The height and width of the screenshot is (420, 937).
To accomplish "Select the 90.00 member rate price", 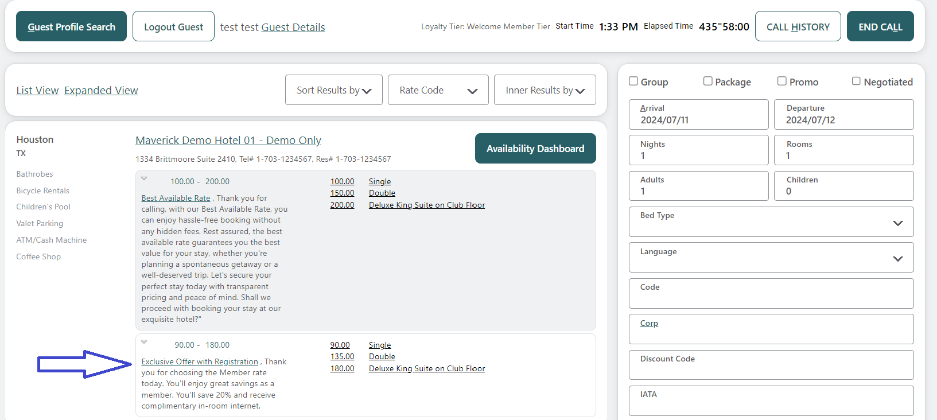I will [340, 345].
